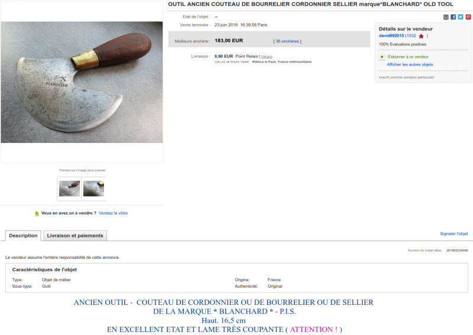
Task: Click the green sell-yours tag icon
Action: click(37, 213)
